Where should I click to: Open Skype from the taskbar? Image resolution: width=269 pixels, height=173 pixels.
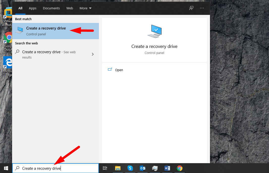tap(130, 168)
